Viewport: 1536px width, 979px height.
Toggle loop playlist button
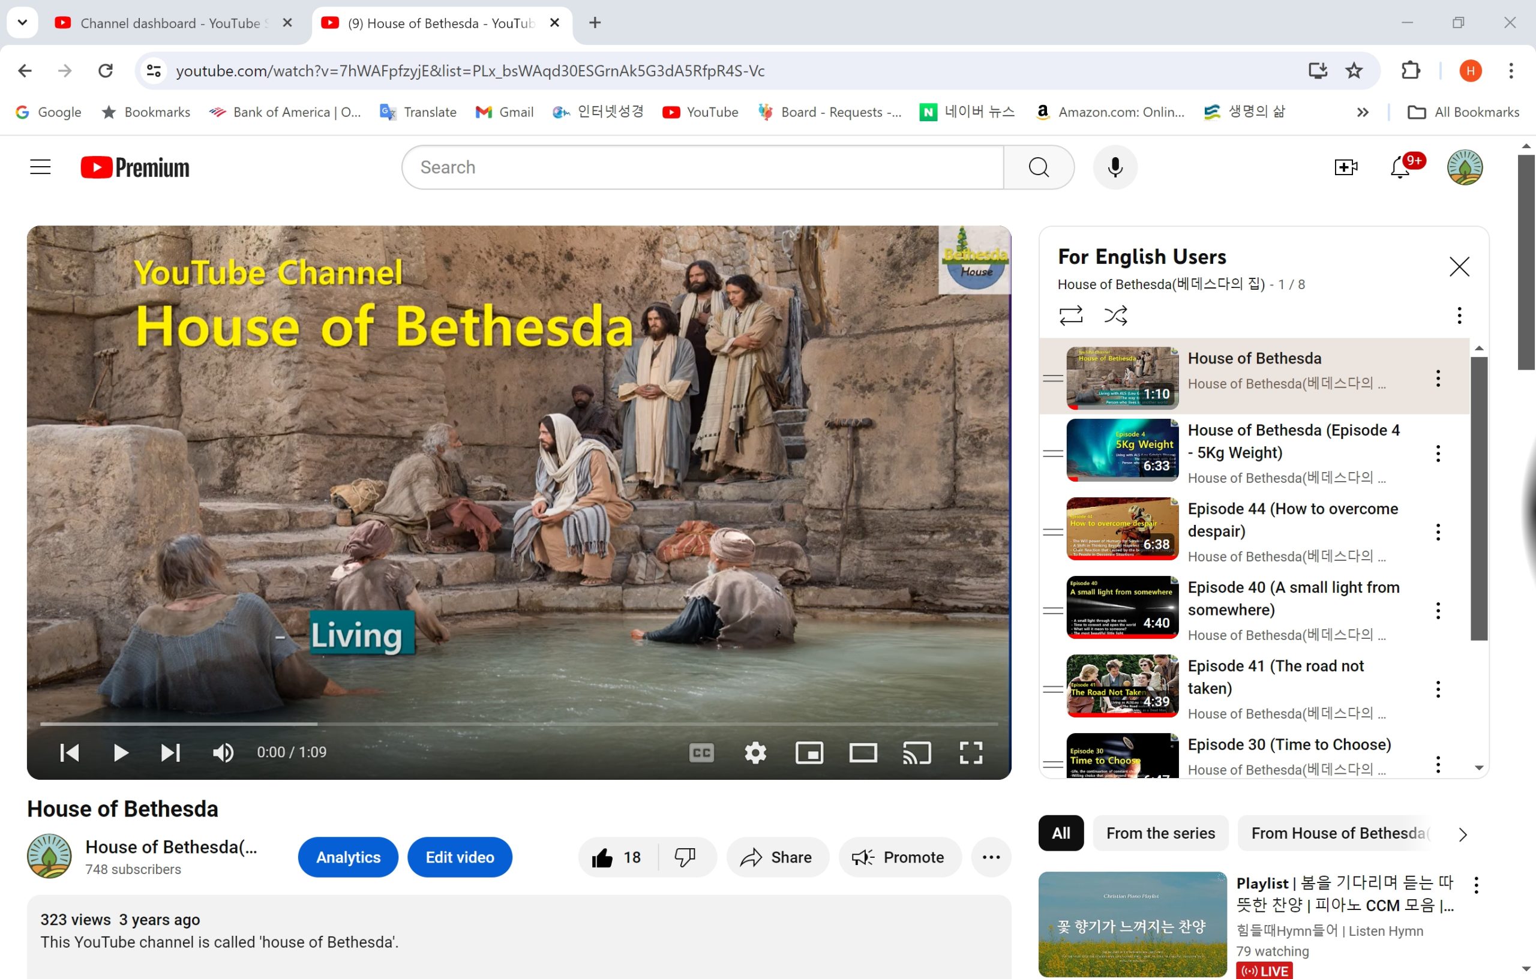[1070, 315]
